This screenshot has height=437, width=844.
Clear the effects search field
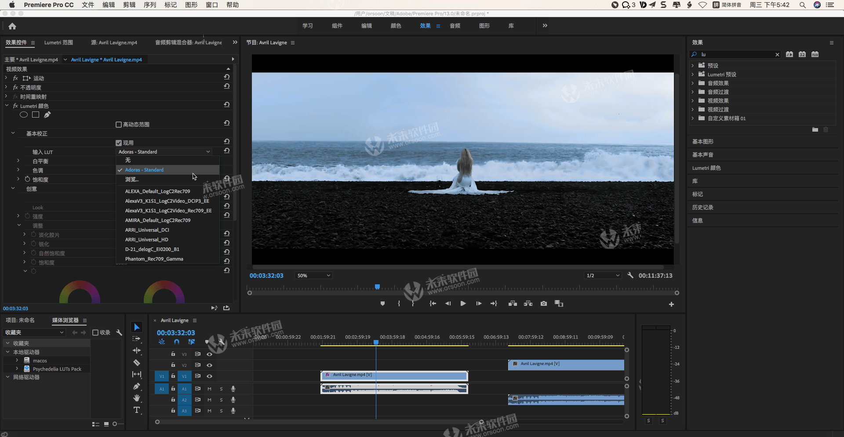point(777,54)
